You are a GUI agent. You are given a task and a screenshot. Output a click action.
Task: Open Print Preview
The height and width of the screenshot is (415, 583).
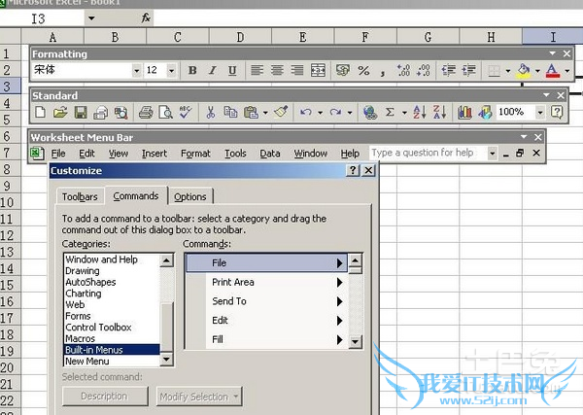[165, 112]
